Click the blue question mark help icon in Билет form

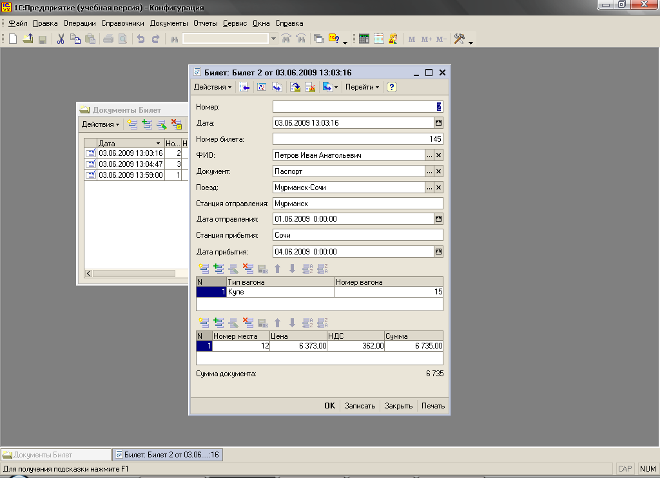tap(391, 88)
